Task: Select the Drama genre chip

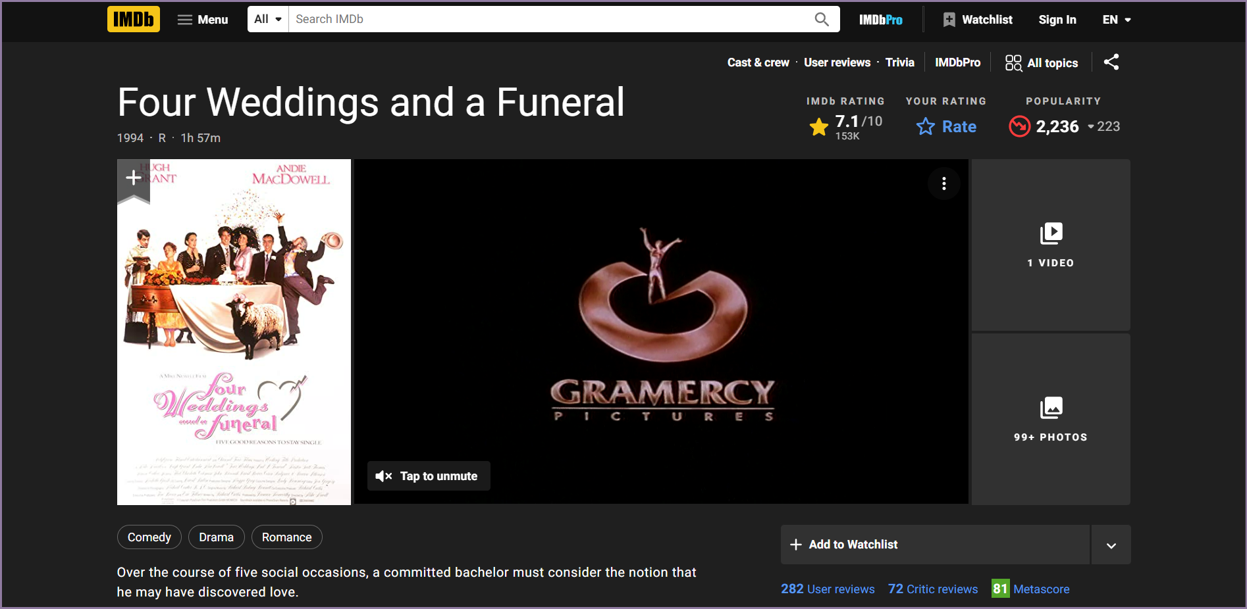Action: pos(216,537)
